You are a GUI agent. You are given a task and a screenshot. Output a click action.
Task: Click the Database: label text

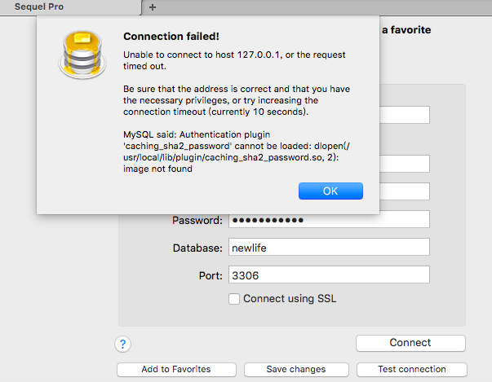click(x=197, y=248)
